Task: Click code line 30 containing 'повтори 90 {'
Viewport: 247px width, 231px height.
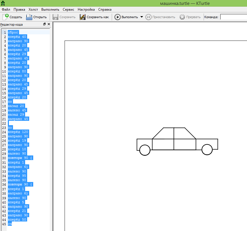Action: [20, 158]
